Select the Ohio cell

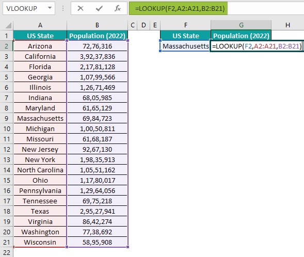40,180
